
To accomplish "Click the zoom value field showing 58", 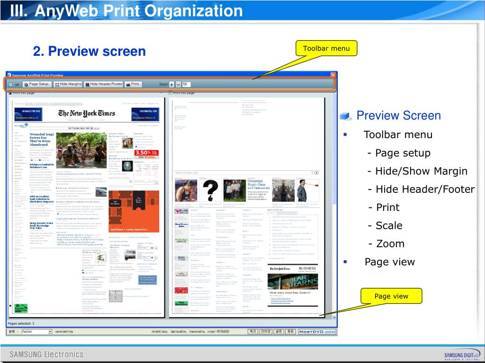I will [186, 84].
